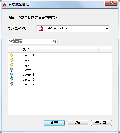The image size is (120, 133).
Task: Open the 参照名称 dropdown arrow
Action: (107, 29)
